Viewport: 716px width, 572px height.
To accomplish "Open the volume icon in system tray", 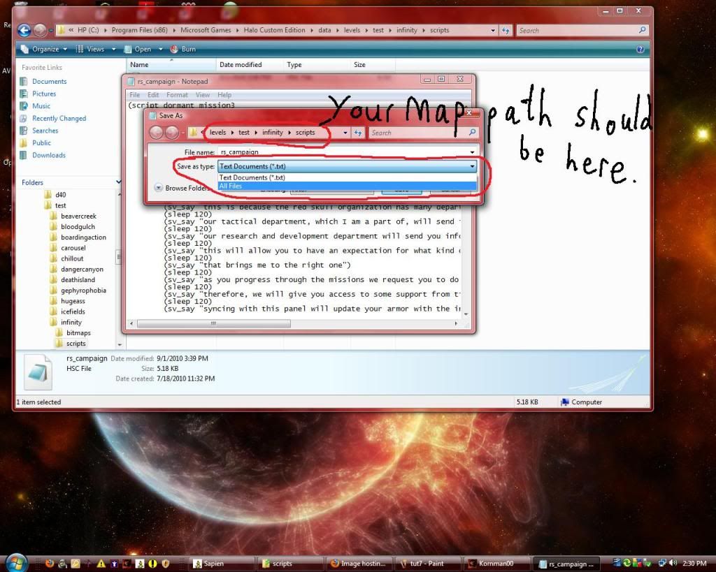I will click(x=673, y=564).
